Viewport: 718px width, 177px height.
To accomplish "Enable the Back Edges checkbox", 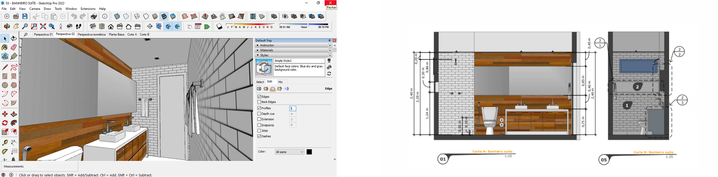I will click(259, 102).
